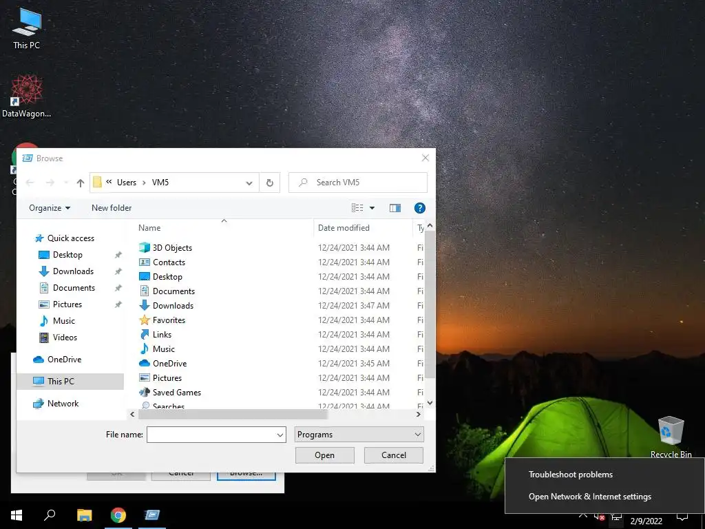
Task: Click the vertical scrollbar down arrow
Action: [430, 402]
